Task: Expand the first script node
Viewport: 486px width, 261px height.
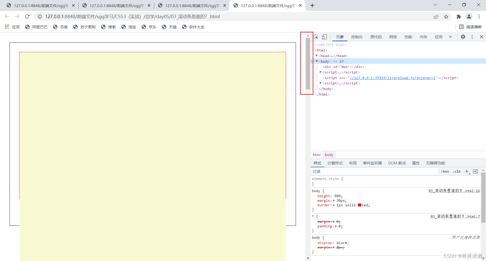Action: [320, 72]
